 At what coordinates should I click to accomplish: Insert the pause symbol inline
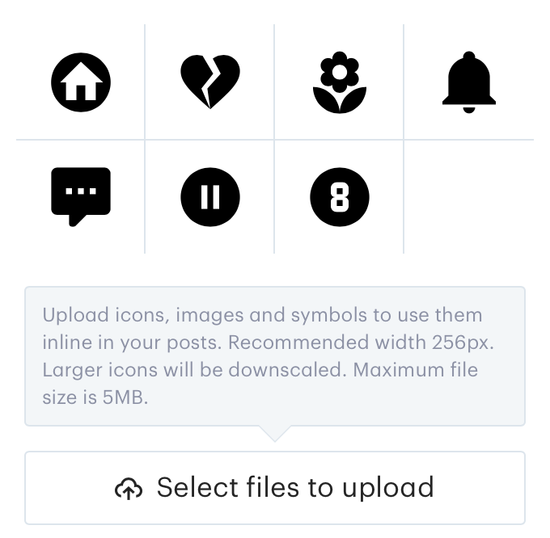[x=210, y=197]
